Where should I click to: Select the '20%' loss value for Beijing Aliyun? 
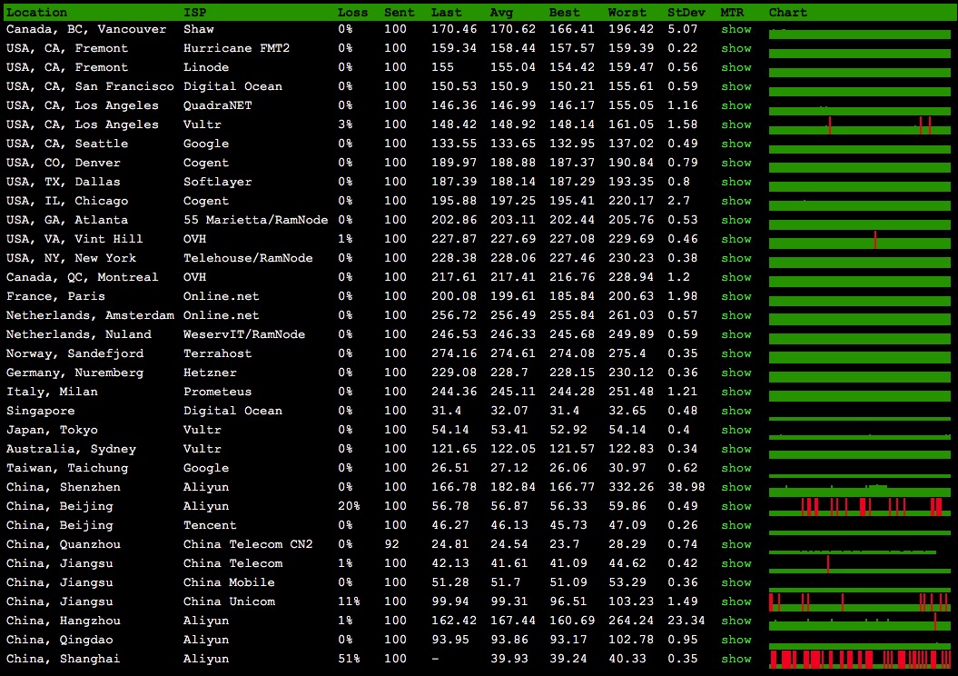coord(349,506)
